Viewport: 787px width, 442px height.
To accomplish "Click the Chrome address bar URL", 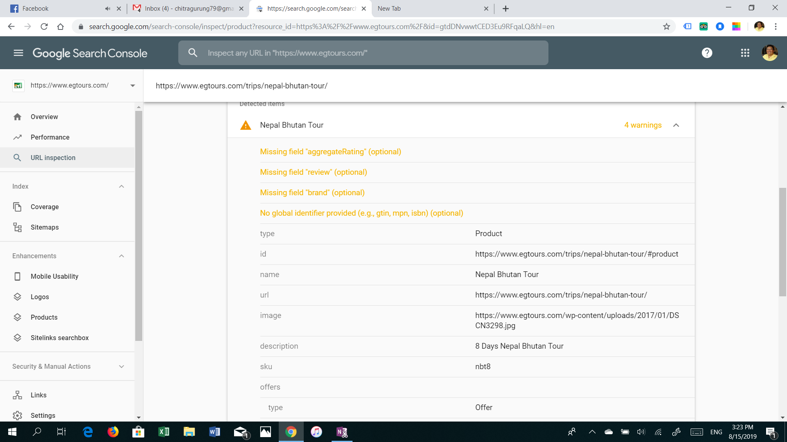I will 321,27.
